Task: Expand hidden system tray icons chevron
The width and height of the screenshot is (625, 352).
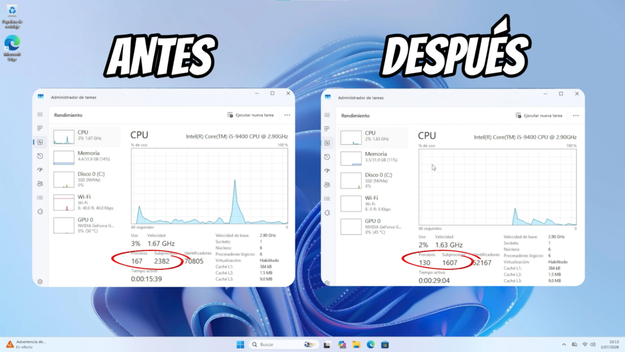Action: 564,345
